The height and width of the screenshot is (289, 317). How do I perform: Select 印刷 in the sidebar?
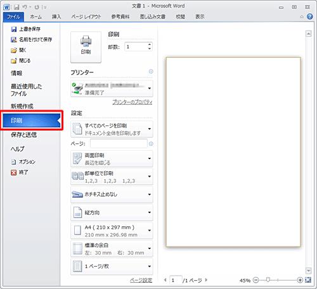tap(32, 120)
